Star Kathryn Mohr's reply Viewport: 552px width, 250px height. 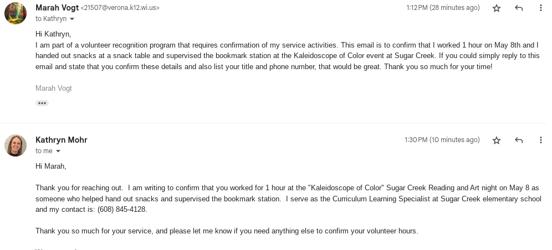[497, 140]
